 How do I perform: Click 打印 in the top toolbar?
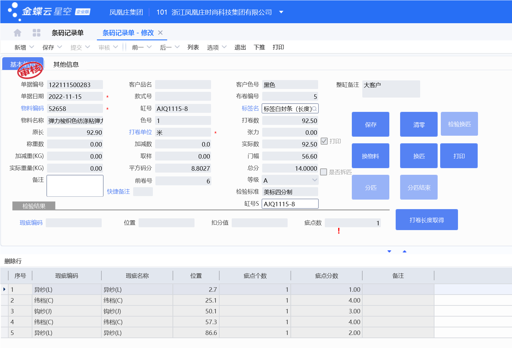[x=278, y=47]
